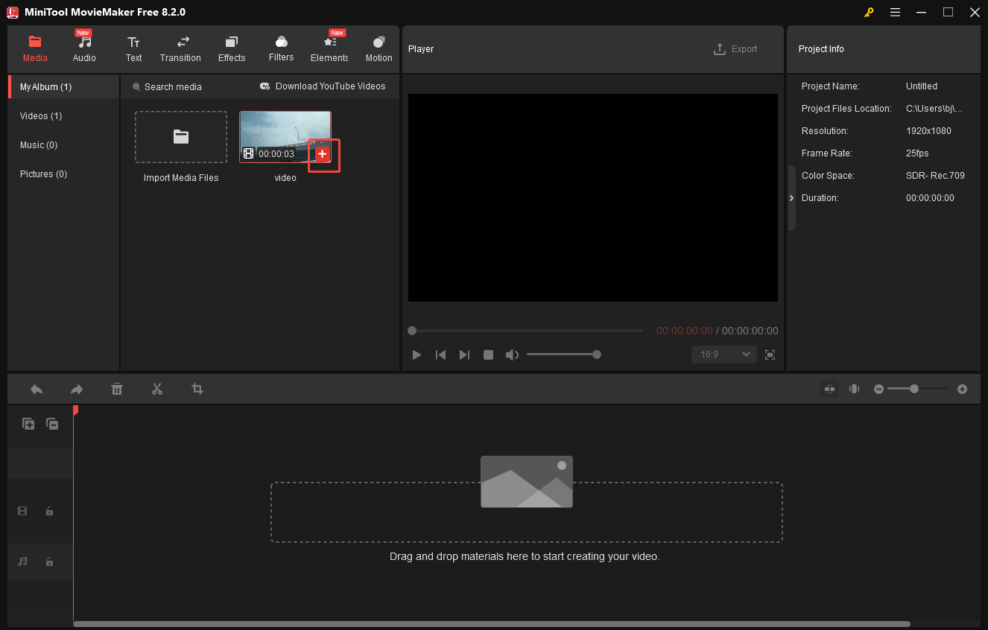
Task: Click the Crop tool icon
Action: (197, 389)
